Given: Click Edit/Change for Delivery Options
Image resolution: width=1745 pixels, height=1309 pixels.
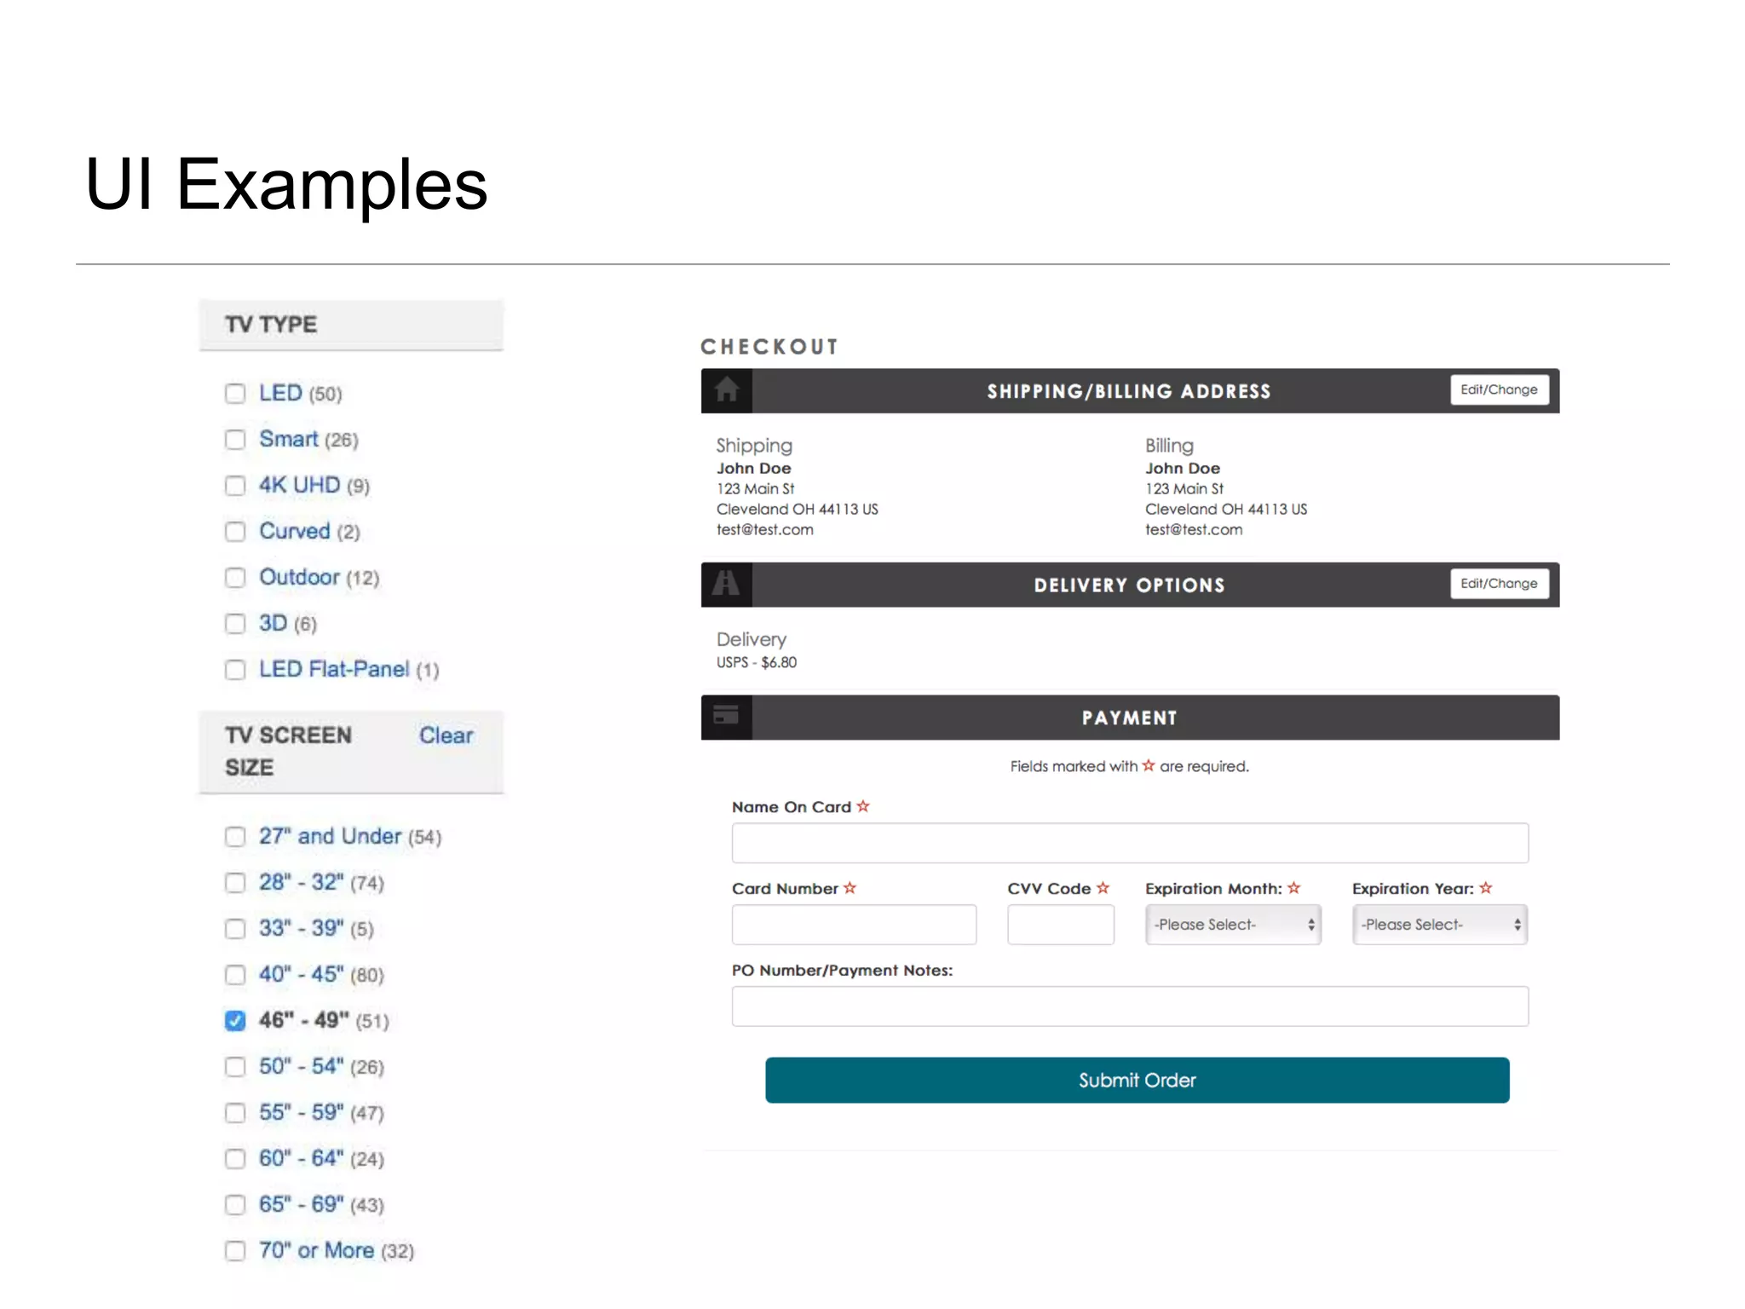Looking at the screenshot, I should (x=1500, y=584).
